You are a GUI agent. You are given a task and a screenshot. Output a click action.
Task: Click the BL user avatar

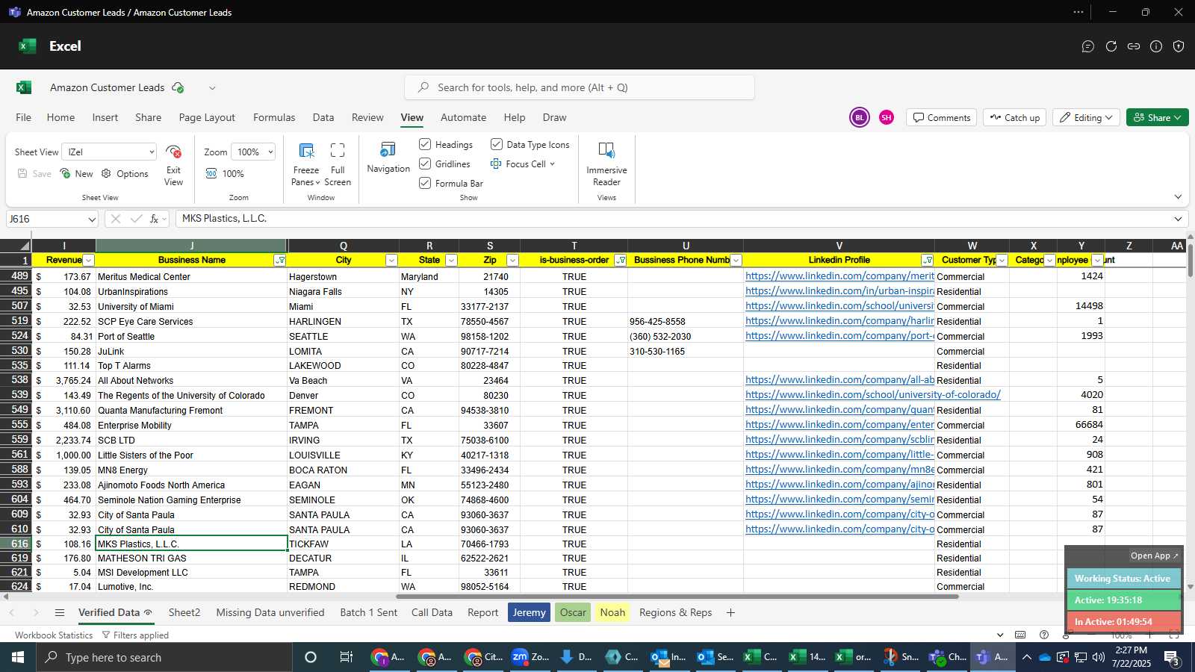tap(860, 117)
